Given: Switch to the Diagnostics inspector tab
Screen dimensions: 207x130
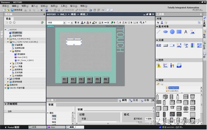Looking at the screenshot, I should (x=145, y=100).
